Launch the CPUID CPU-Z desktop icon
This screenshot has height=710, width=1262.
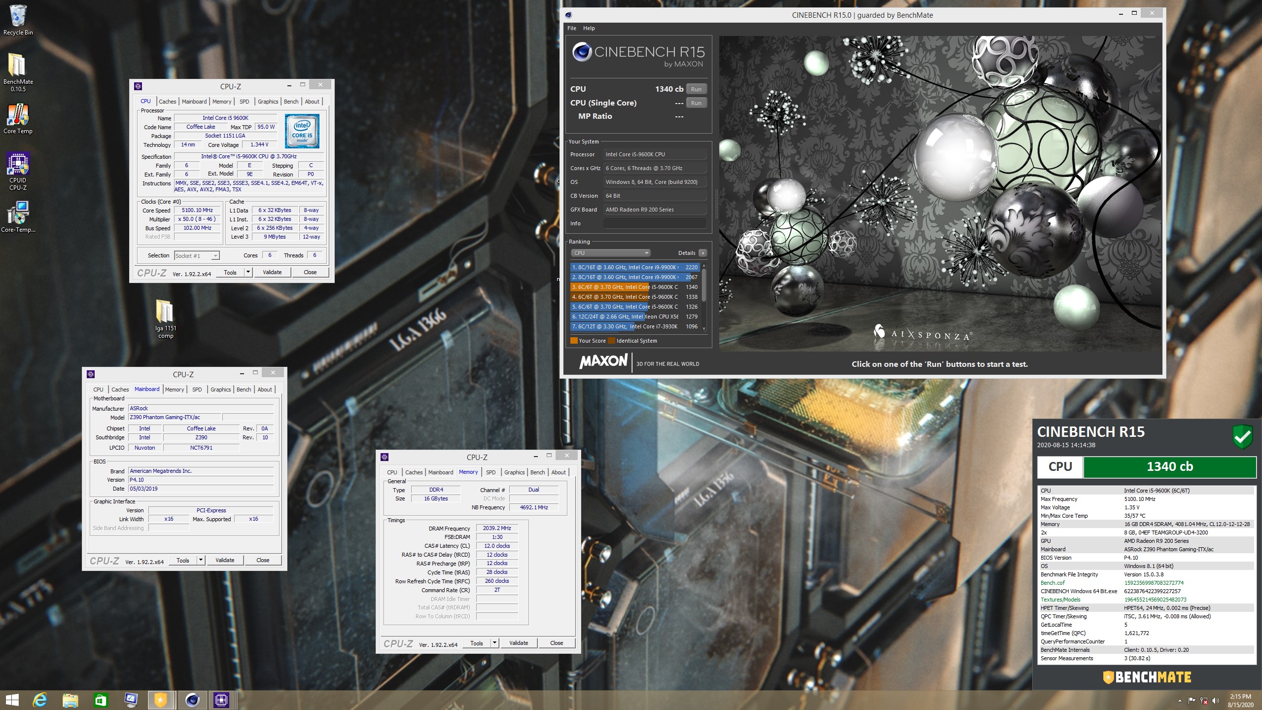coord(18,170)
